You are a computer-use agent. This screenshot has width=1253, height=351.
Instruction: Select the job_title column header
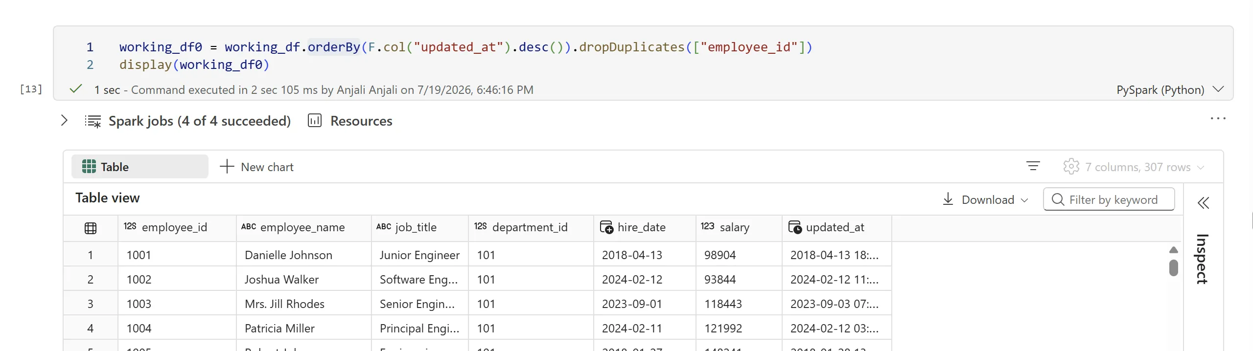tap(420, 228)
